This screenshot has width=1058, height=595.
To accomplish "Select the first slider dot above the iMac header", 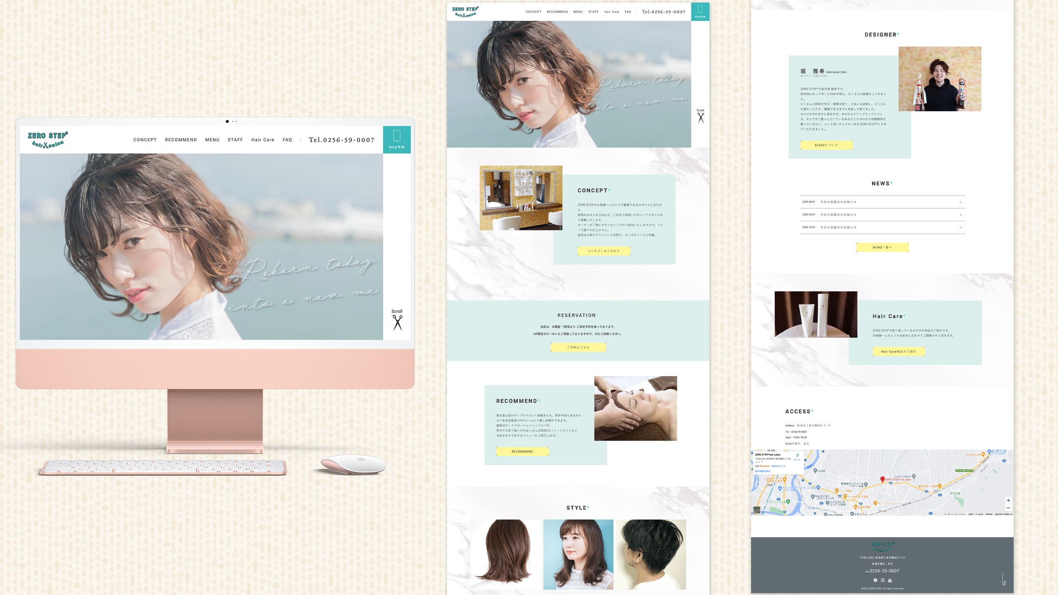I will click(x=227, y=122).
